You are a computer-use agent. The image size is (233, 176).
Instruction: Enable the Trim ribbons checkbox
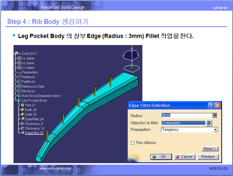(133, 143)
